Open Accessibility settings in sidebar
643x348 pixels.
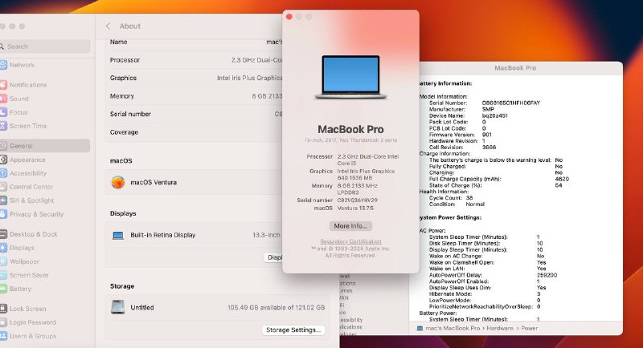click(28, 173)
